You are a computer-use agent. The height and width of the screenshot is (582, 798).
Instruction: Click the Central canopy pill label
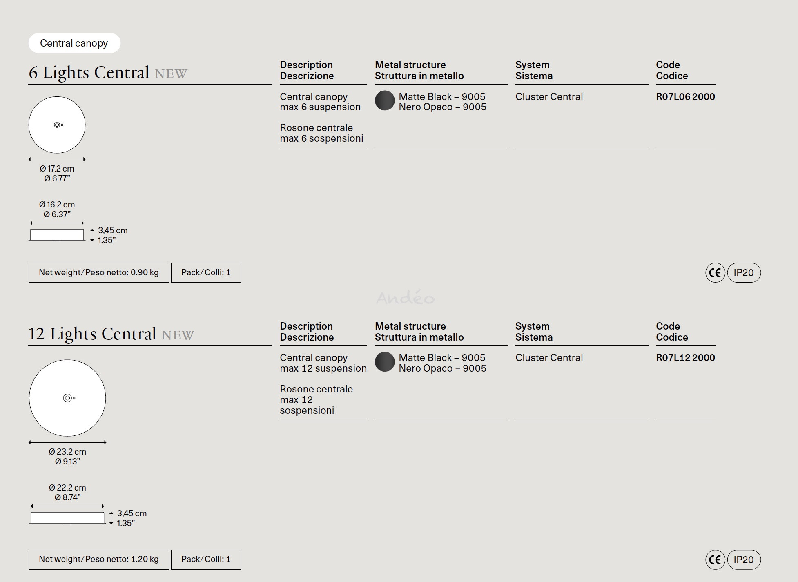tap(74, 43)
